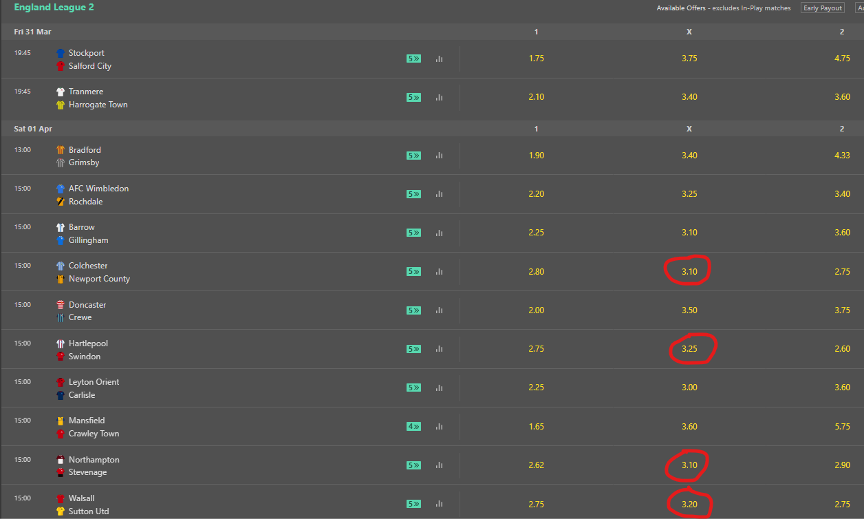
Task: Back Mansfield home win at 1.65
Action: click(x=537, y=427)
